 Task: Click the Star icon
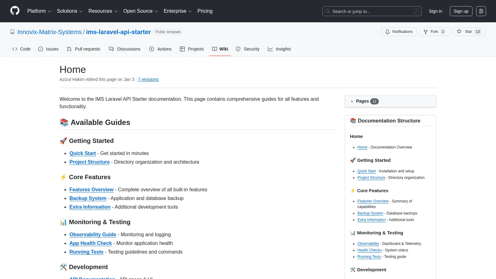coord(459,31)
